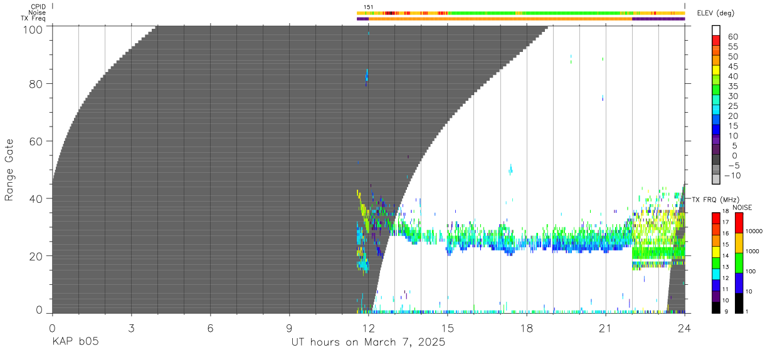Pick the black 9–10 TX FRQ color segment

[x=715, y=307]
